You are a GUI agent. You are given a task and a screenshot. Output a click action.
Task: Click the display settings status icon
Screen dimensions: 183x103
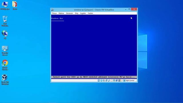(114, 80)
